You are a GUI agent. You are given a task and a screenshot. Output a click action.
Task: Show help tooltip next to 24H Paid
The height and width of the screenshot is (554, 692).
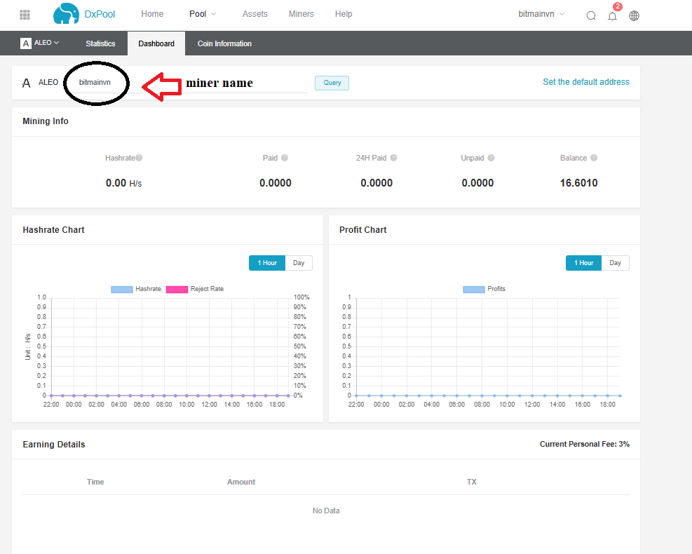click(x=393, y=158)
